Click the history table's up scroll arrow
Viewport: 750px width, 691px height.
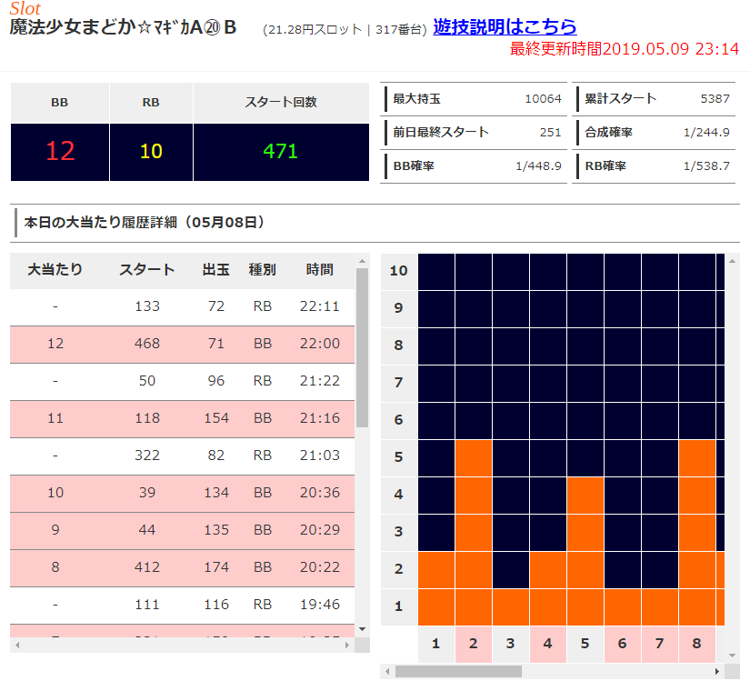pos(362,261)
